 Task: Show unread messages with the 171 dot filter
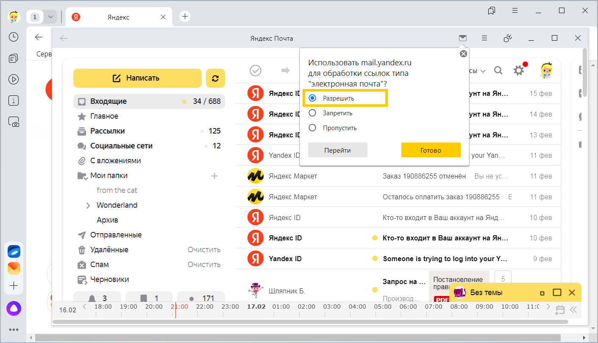coord(201,298)
